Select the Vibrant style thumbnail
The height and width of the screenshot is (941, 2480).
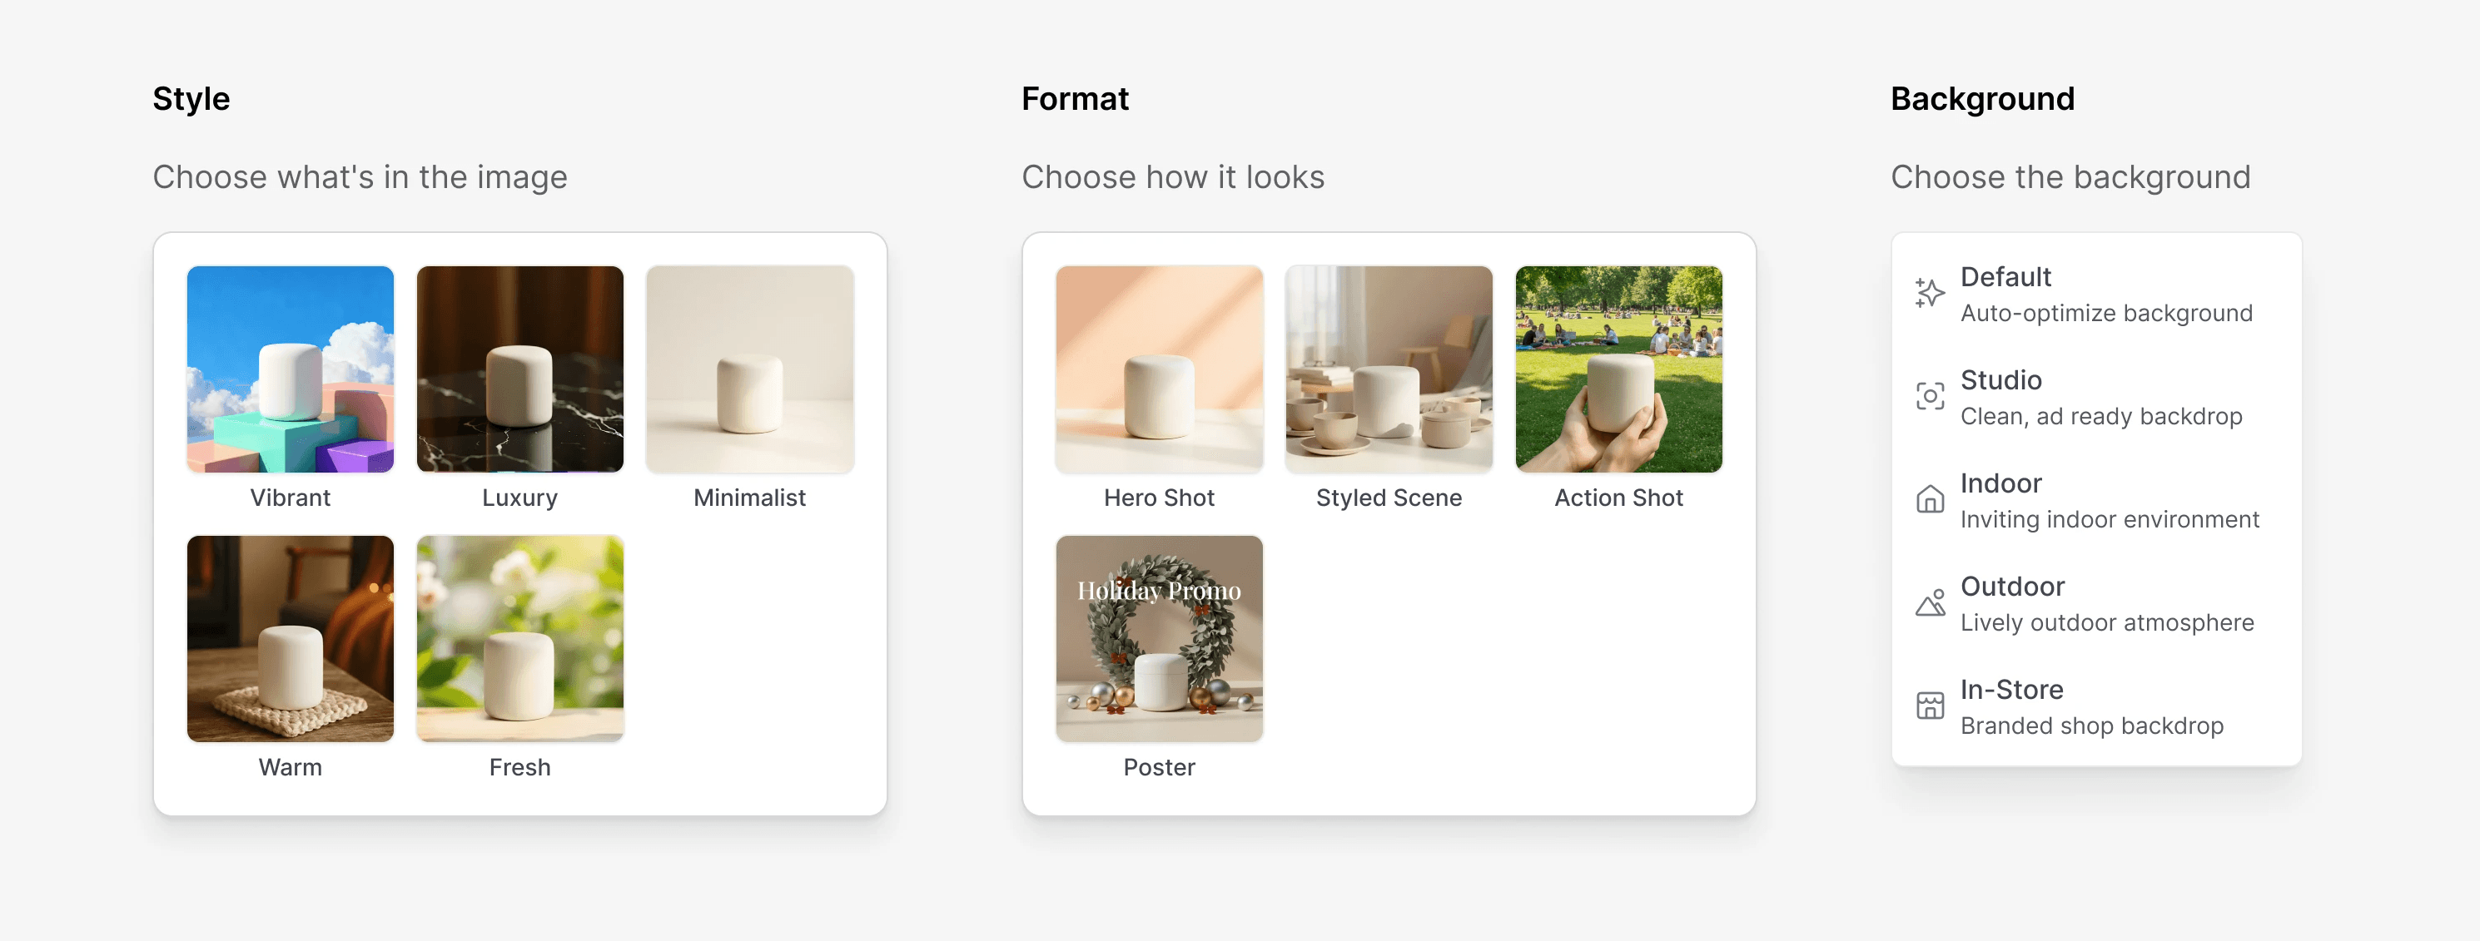290,369
